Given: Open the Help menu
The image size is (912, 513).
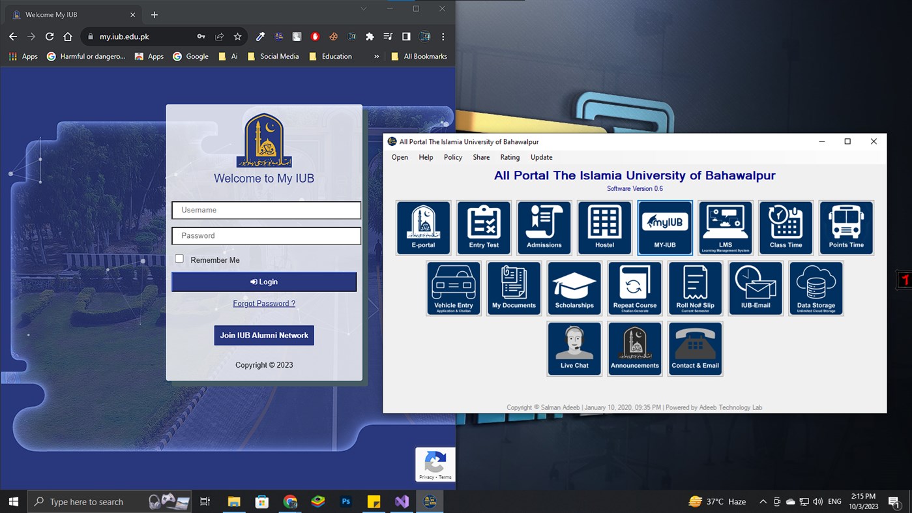Looking at the screenshot, I should [426, 157].
